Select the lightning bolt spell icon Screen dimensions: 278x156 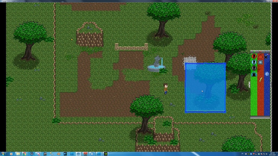(x=260, y=79)
